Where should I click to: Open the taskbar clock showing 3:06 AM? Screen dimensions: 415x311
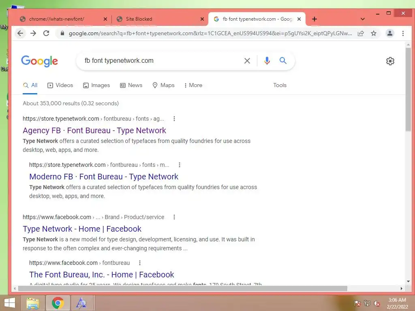[x=397, y=303]
